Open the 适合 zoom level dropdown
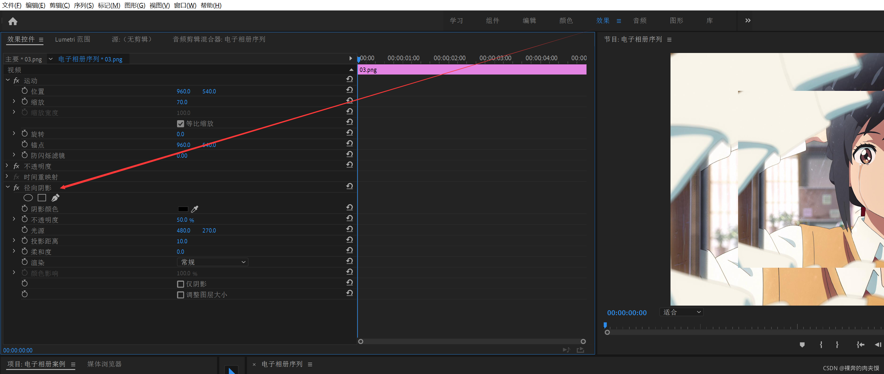 pos(682,312)
